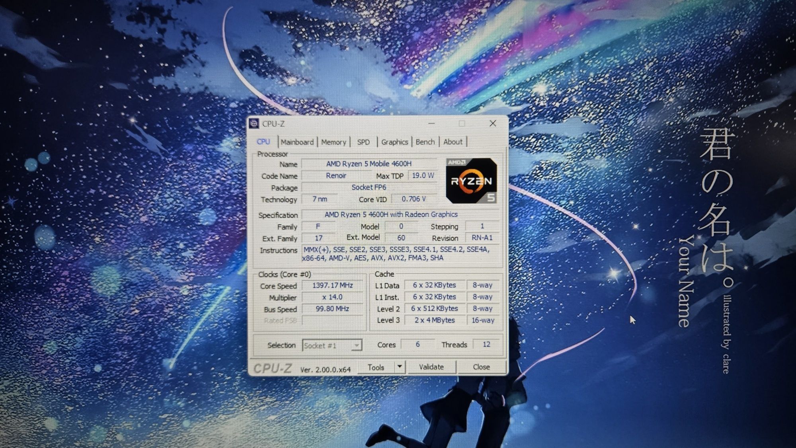Click the Multiplier value x 14.0
The width and height of the screenshot is (796, 448).
point(332,297)
